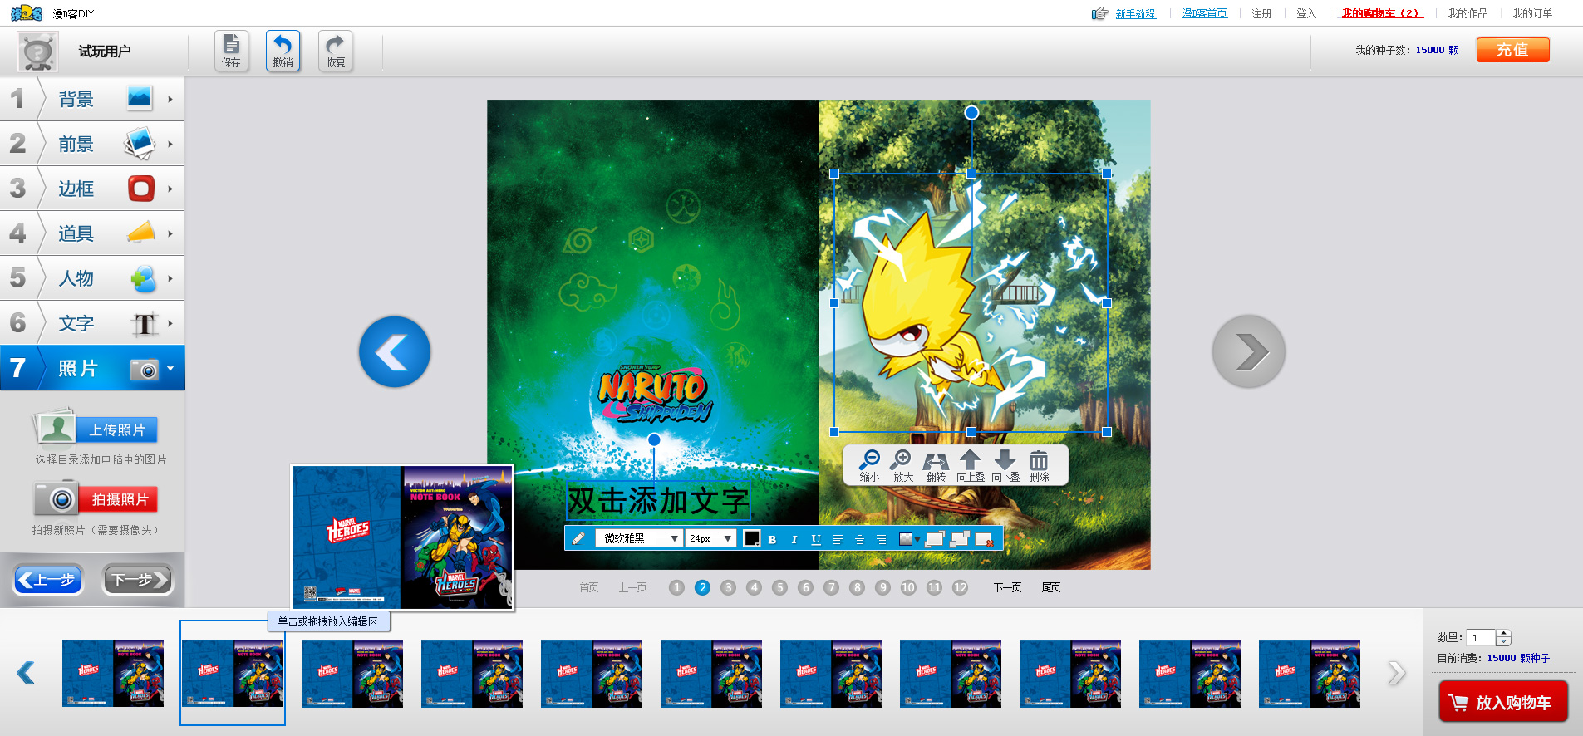
Task: Click the 撤销 undo icon
Action: (x=283, y=51)
